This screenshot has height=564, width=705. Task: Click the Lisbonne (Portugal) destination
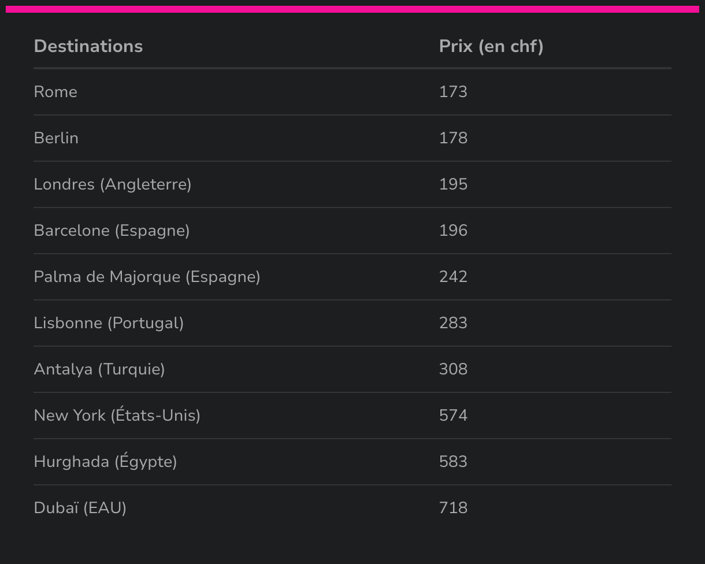coord(109,323)
